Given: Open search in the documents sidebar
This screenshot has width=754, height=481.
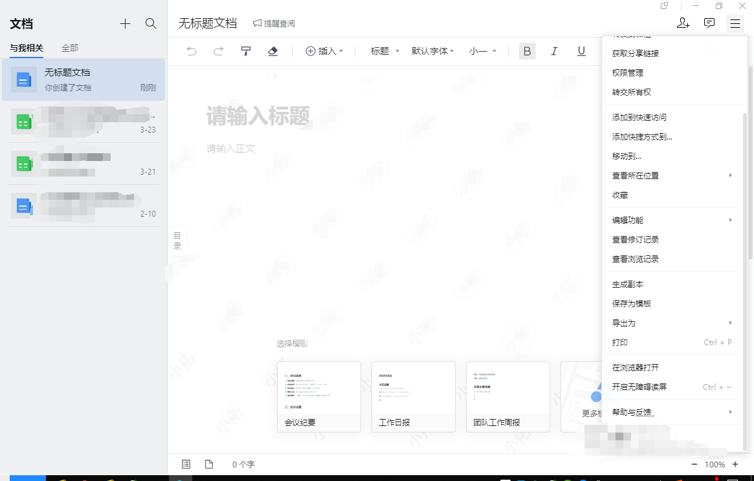Looking at the screenshot, I should click(x=151, y=24).
